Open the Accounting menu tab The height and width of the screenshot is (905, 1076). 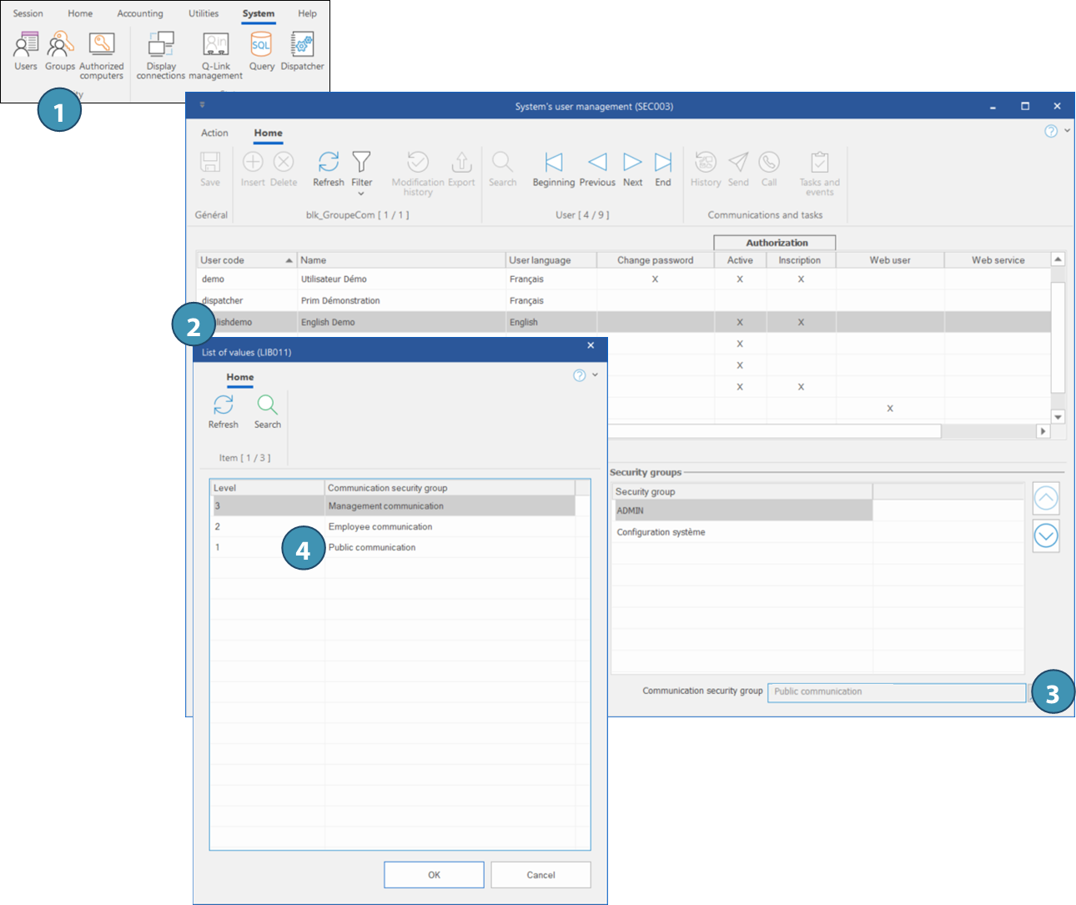tap(140, 13)
